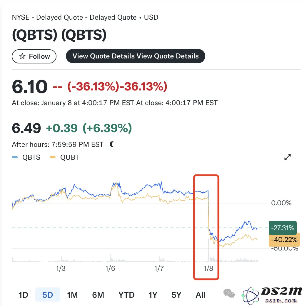Show the All time range
Screen dimensions: 307x306
[x=201, y=295]
